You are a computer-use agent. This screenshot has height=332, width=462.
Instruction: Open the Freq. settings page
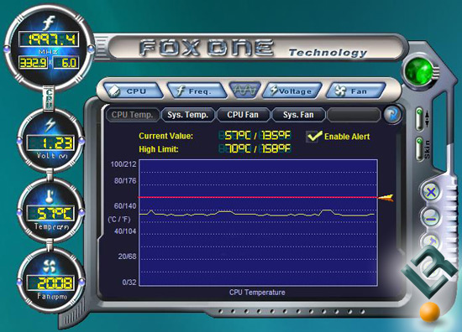click(x=197, y=91)
